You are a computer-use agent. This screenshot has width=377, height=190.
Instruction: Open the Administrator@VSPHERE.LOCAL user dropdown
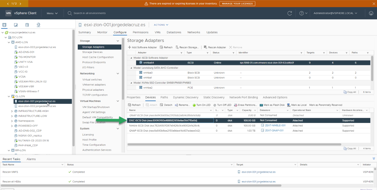tap(335, 13)
